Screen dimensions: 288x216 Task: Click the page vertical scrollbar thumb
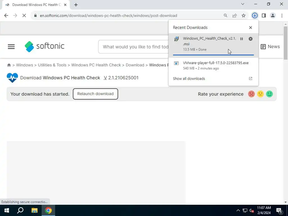pos(285,43)
